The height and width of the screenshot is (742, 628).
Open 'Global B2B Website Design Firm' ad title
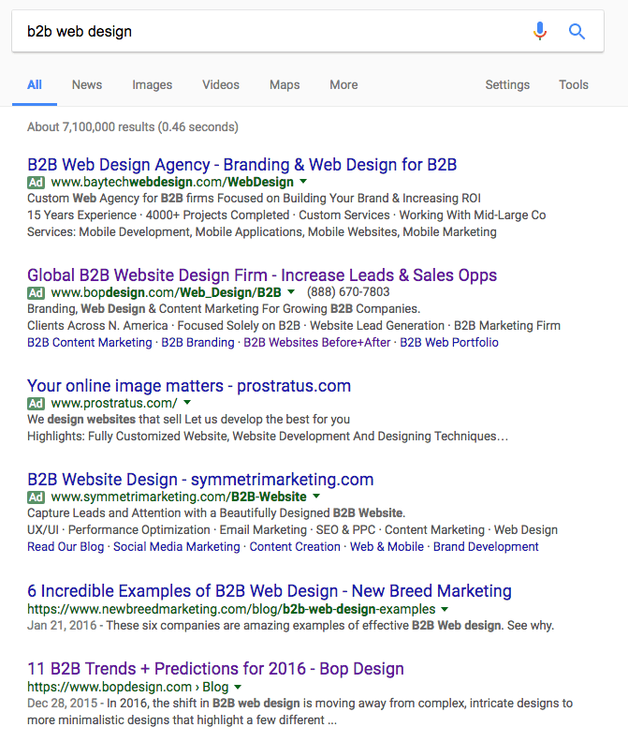(262, 275)
